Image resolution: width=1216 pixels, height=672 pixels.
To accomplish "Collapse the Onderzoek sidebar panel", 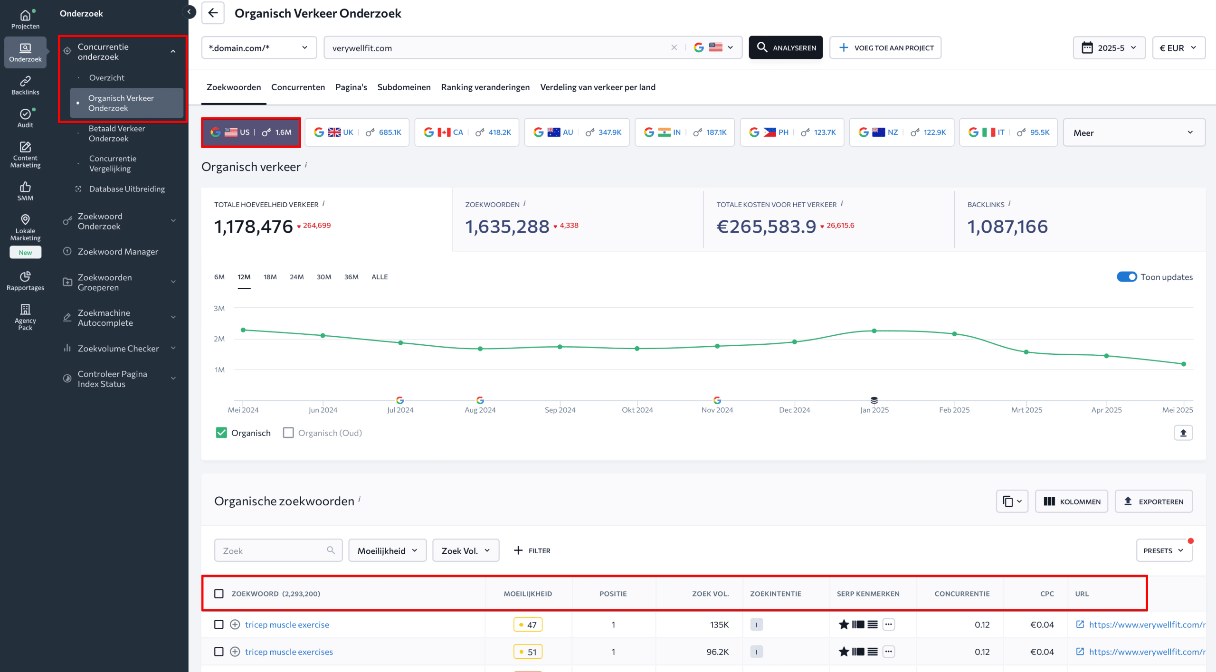I will click(189, 12).
